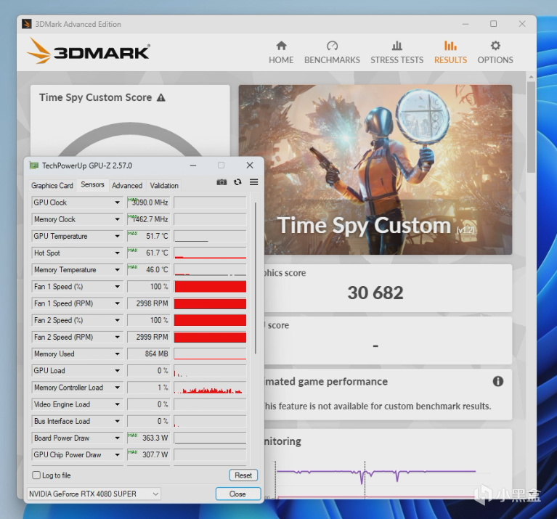This screenshot has height=519, width=557.
Task: Expand the Bus Interface Load dropdown
Action: 117,421
